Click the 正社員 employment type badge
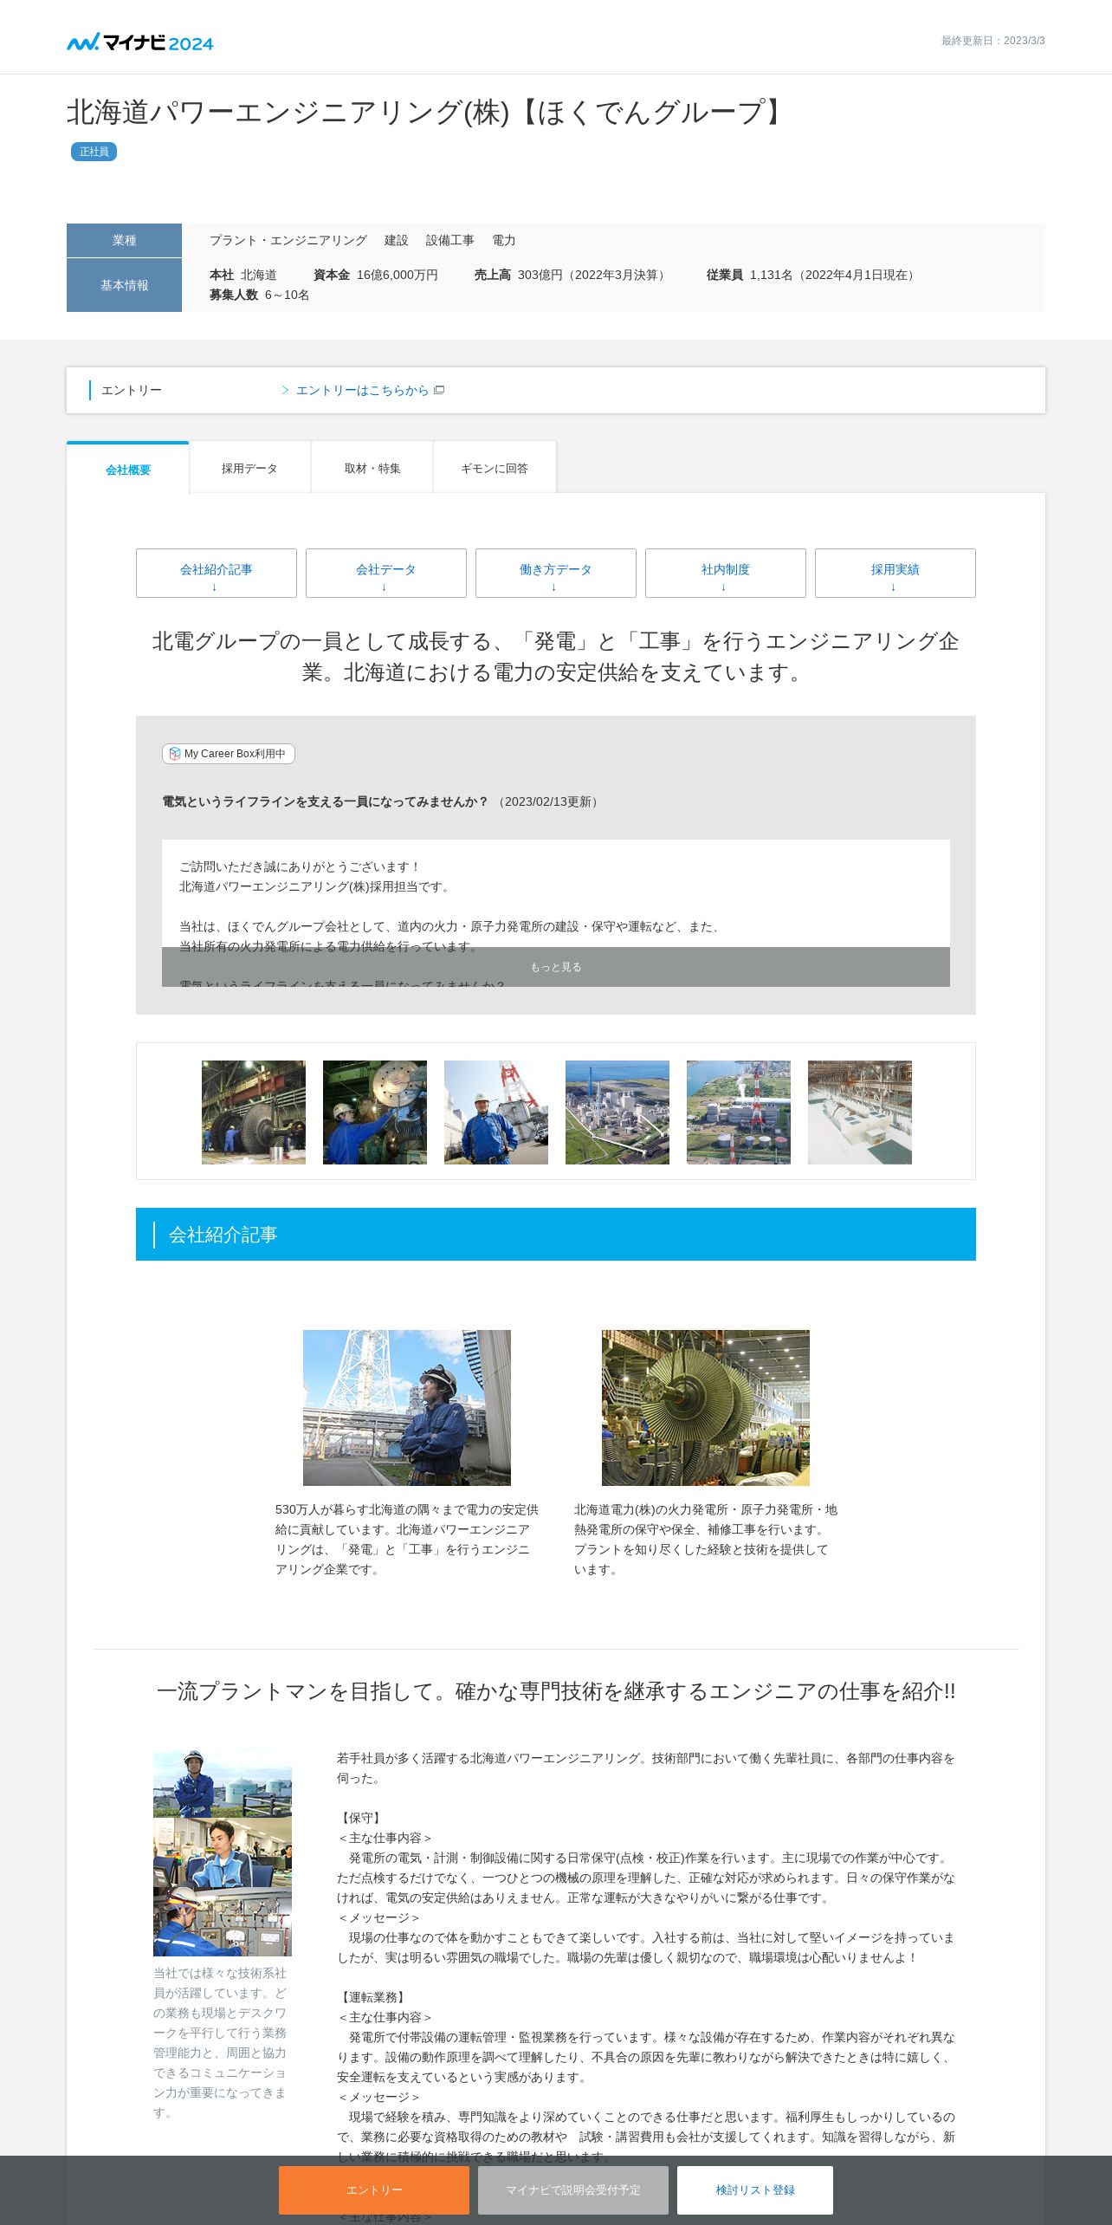This screenshot has height=2225, width=1112. [x=94, y=152]
